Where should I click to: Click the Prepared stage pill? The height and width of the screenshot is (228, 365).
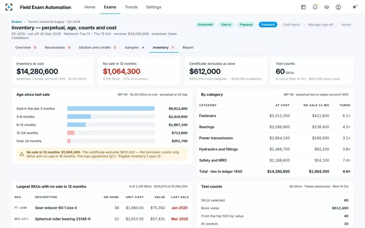pos(246,25)
